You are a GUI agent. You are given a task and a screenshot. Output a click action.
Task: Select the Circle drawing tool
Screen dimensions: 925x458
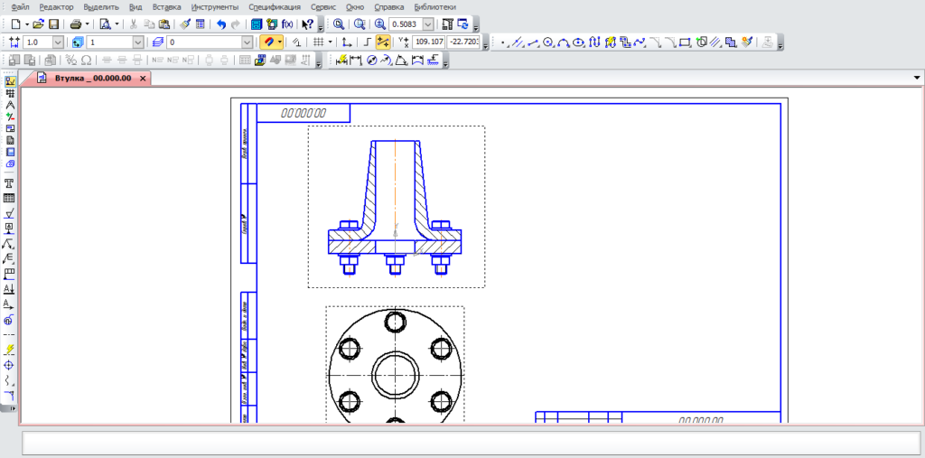tap(548, 42)
